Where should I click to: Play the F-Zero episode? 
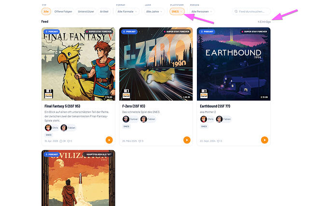click(x=187, y=140)
